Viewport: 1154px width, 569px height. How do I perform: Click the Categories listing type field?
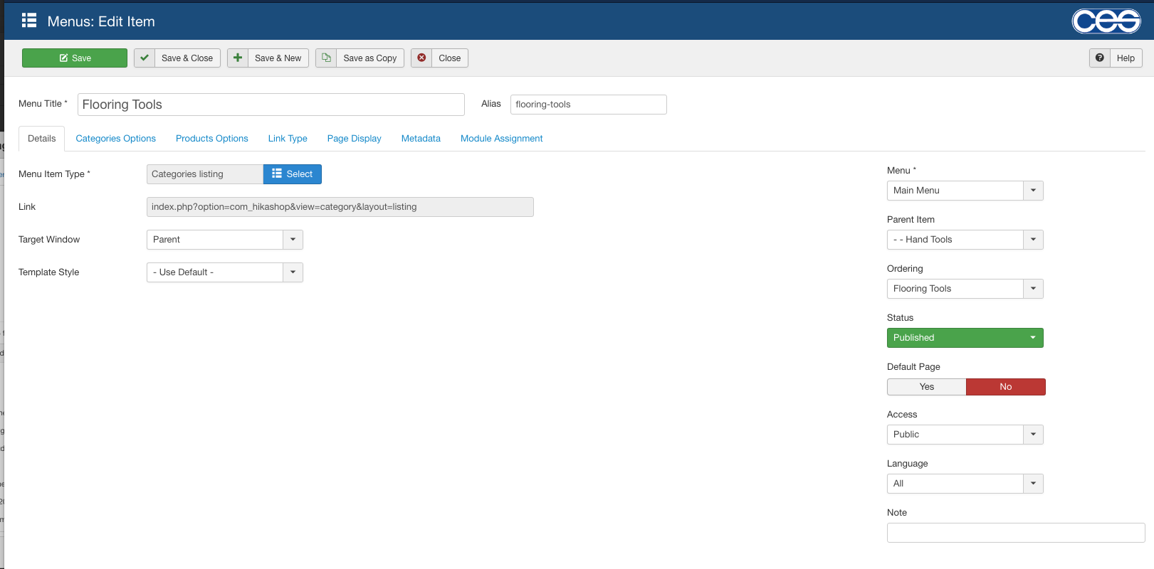(205, 174)
